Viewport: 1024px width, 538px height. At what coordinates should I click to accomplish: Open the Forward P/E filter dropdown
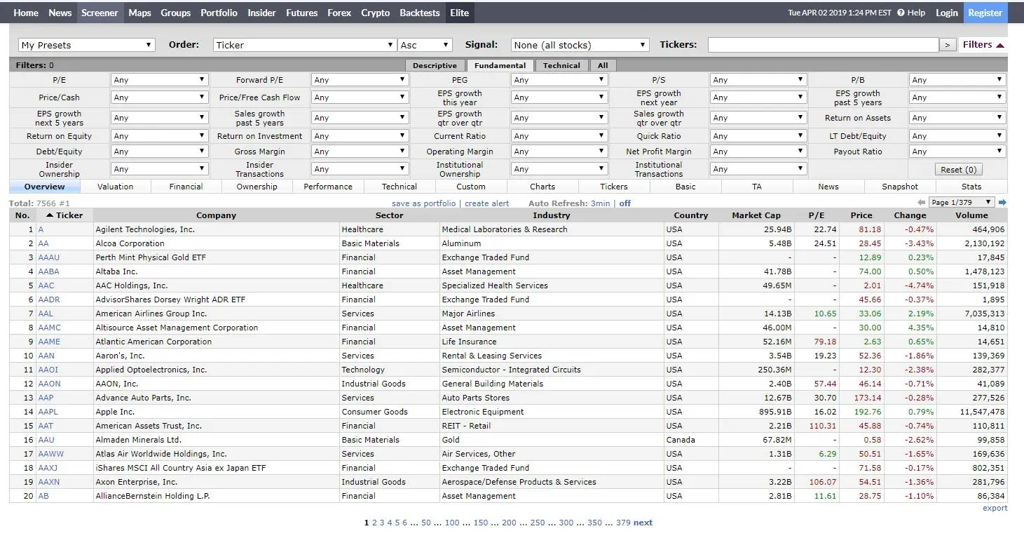[360, 80]
